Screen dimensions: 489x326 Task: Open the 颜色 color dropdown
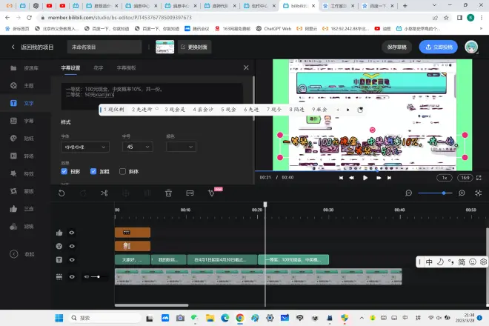pyautogui.click(x=181, y=147)
